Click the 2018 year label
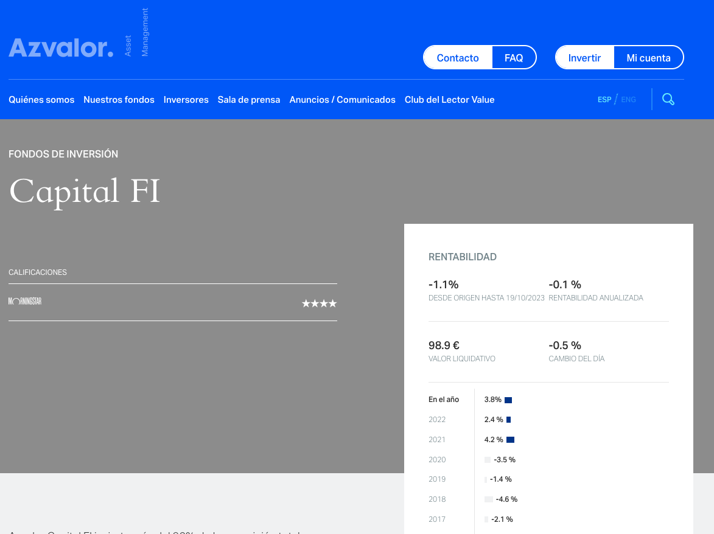This screenshot has height=534, width=714. [437, 499]
